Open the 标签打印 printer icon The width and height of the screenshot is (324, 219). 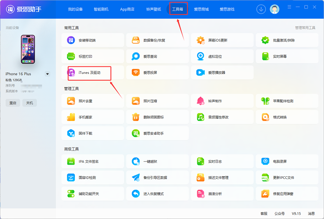(x=71, y=56)
